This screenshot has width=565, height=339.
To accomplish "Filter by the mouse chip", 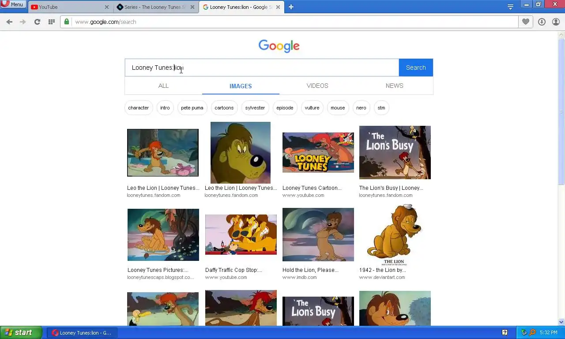I will coord(338,108).
